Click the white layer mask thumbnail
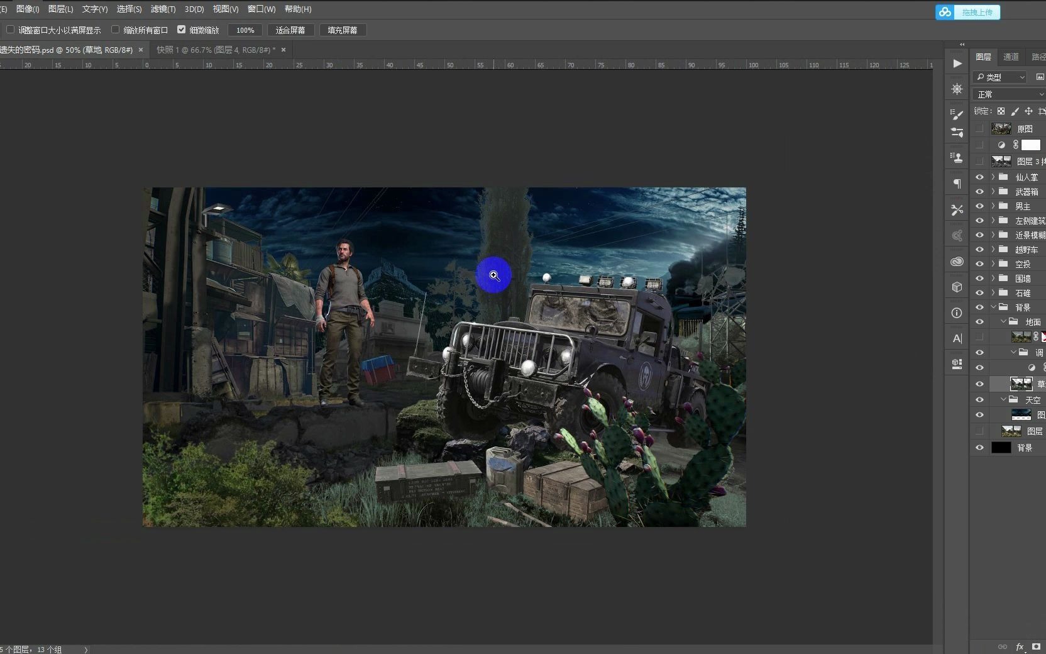1046x654 pixels. coord(1031,145)
